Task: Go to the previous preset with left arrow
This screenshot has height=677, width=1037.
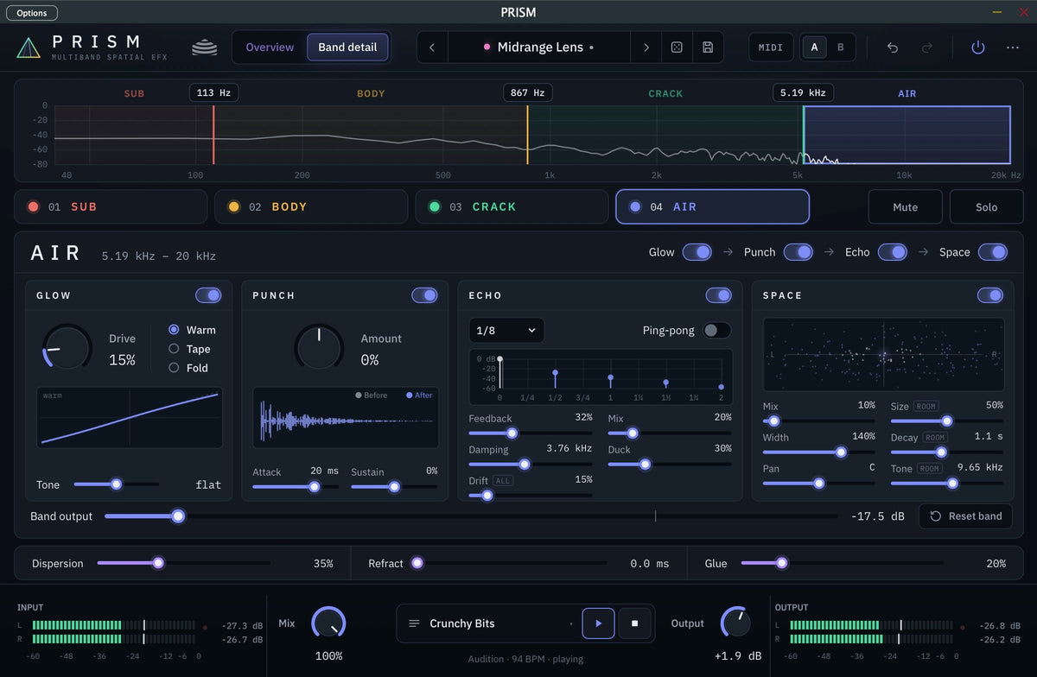Action: pos(432,47)
